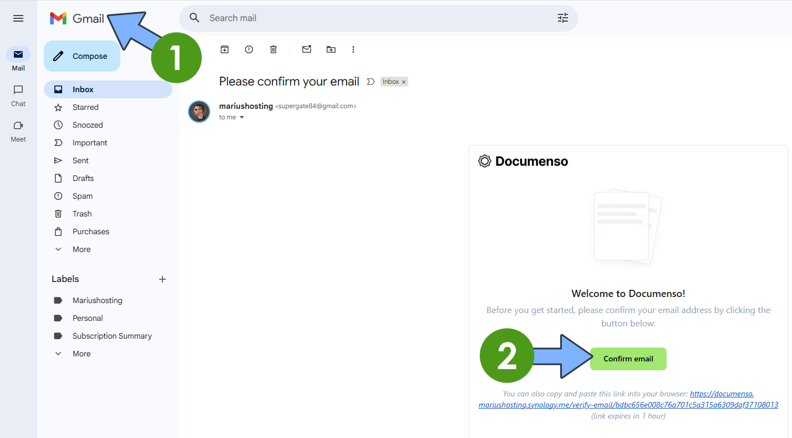
Task: Expand recipient details next to 'to me'
Action: coord(242,118)
